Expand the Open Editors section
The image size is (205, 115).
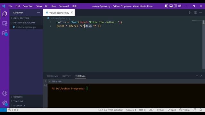point(26,18)
